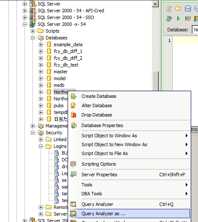Image resolution: width=198 pixels, height=222 pixels.
Task: Click the tree scrollbar up arrow
Action: pos(155,4)
